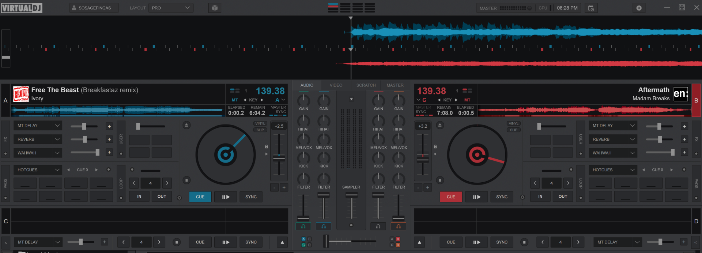The width and height of the screenshot is (702, 253).
Task: Click the eject icon on deck A
Action: 186,125
